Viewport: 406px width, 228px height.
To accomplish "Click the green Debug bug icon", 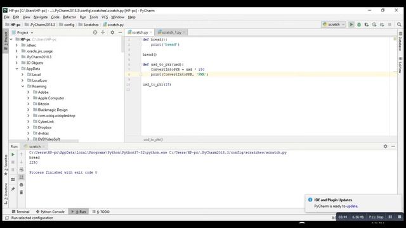I will tap(359, 25).
